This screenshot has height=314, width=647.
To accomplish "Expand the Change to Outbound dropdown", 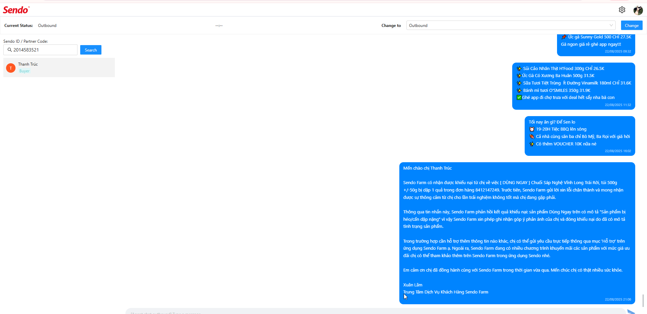I will click(511, 25).
